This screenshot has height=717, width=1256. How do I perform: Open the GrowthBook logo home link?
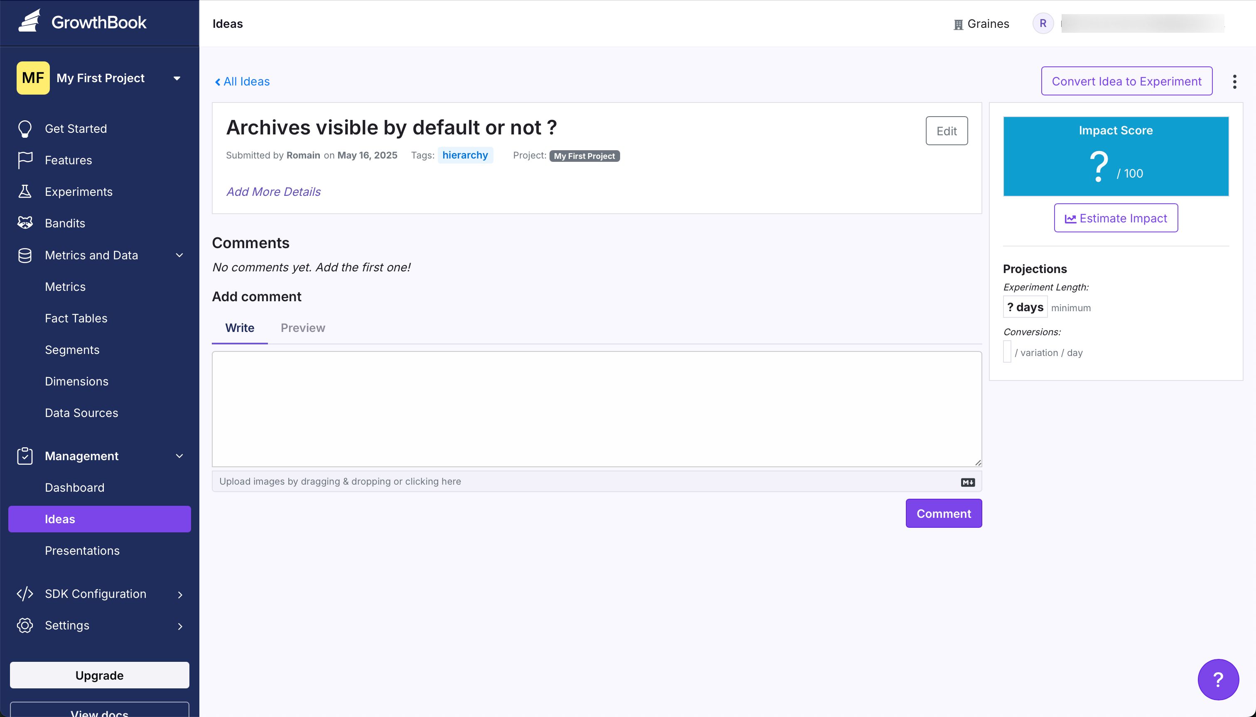click(82, 22)
